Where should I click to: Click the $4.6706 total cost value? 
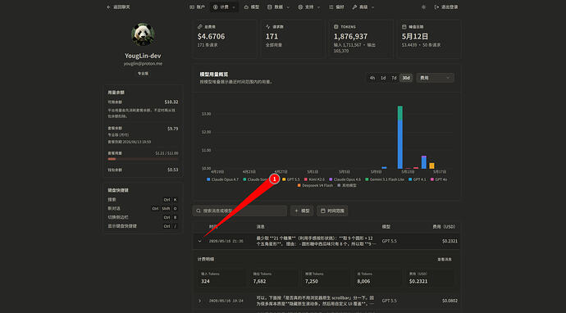(211, 36)
